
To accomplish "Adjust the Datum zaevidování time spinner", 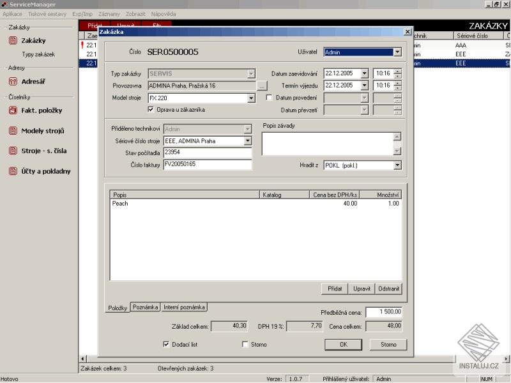I will 397,73.
